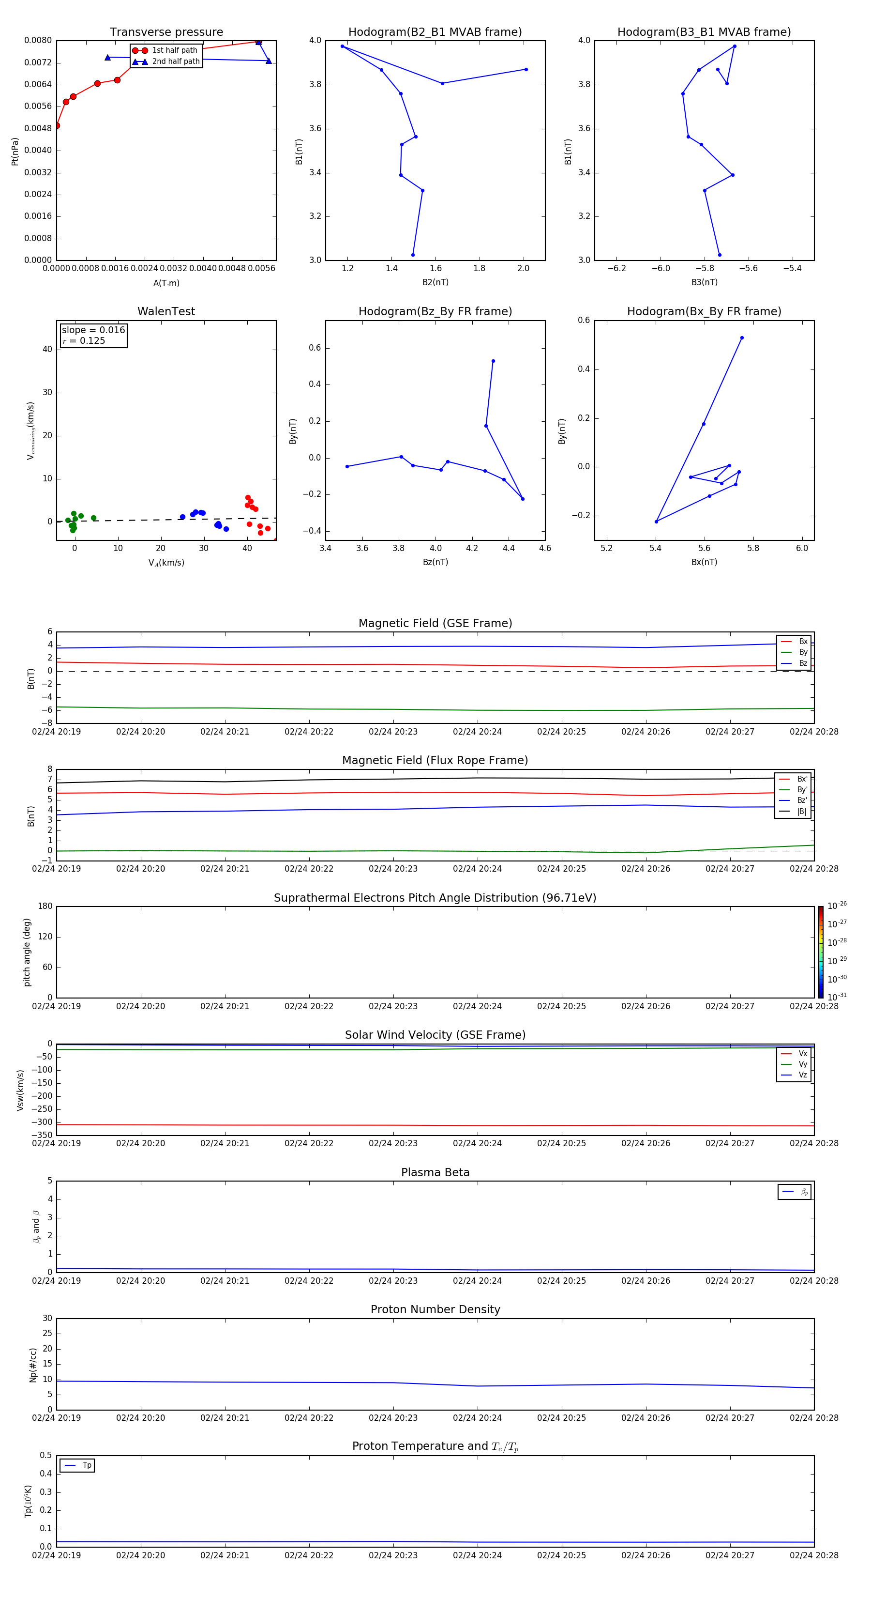Click the 'Plasma Beta' panel title
This screenshot has width=871, height=1598.
point(435,1173)
